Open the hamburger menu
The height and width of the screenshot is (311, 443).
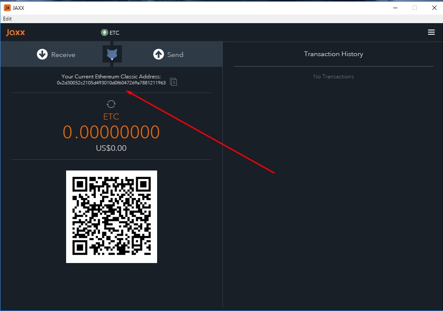pos(431,33)
